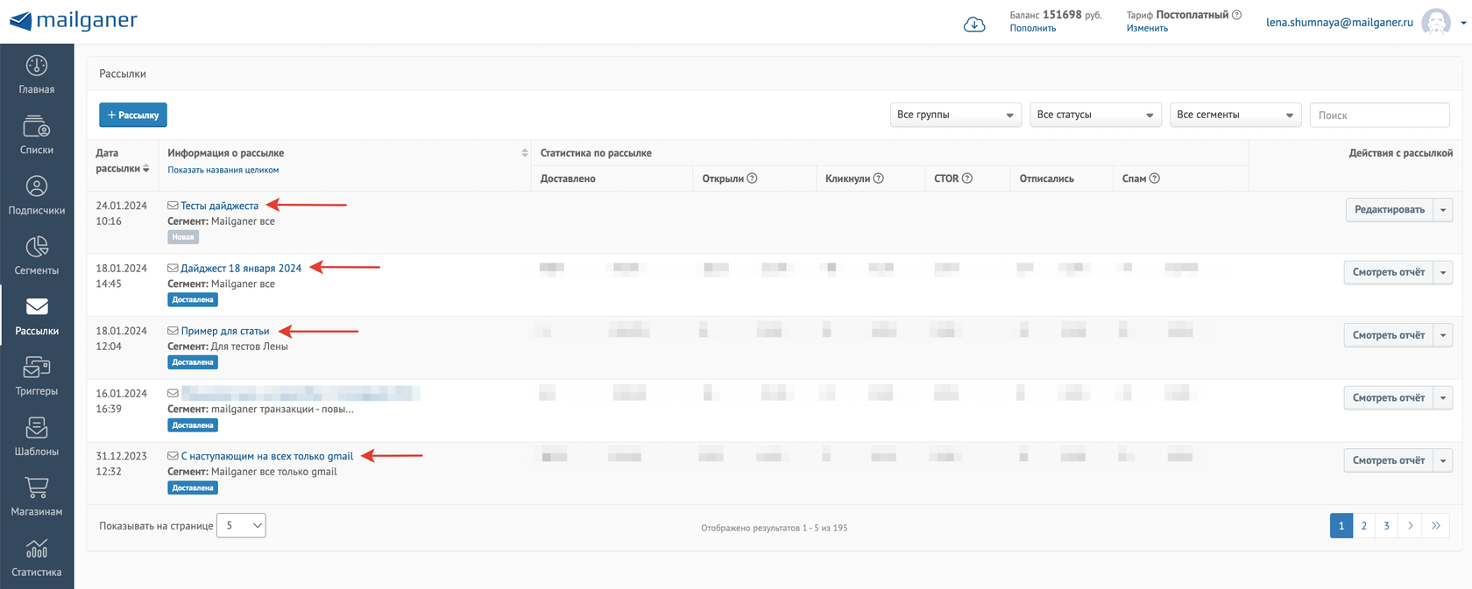Click Смотреть отчёт for 16.01.2024 row
This screenshot has height=589, width=1472.
[1389, 398]
